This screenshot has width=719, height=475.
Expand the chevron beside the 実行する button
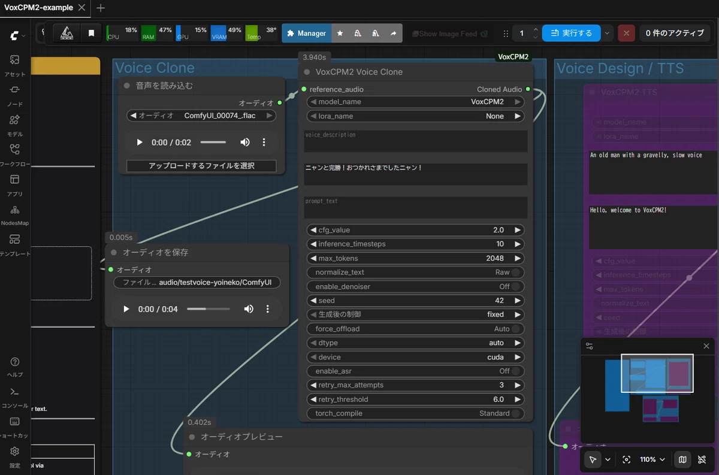click(x=608, y=34)
